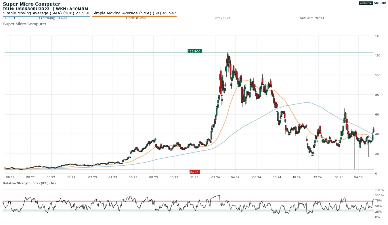Click the 02.25 date axis label
The image size is (388, 225).
[x=339, y=177]
